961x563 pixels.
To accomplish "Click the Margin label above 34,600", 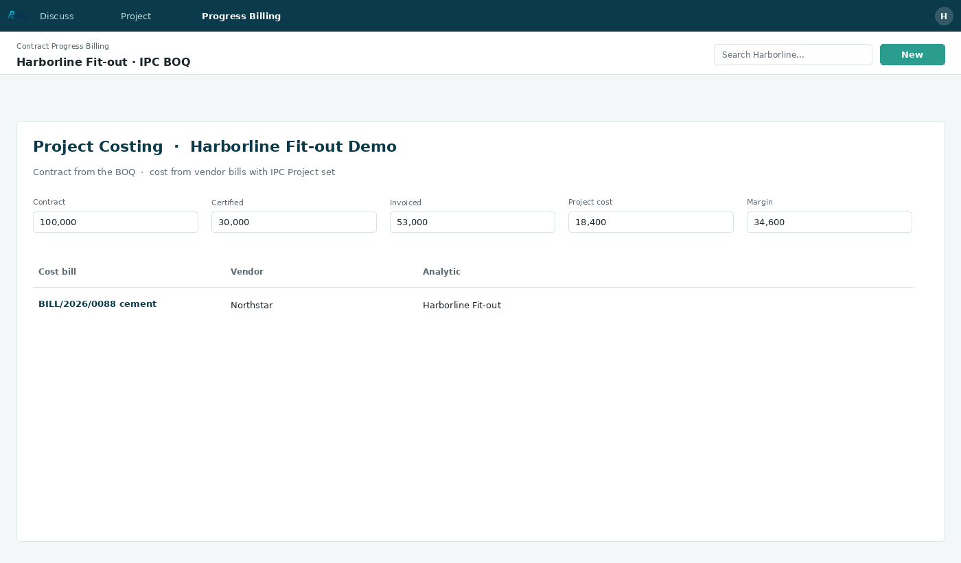I will [x=760, y=202].
